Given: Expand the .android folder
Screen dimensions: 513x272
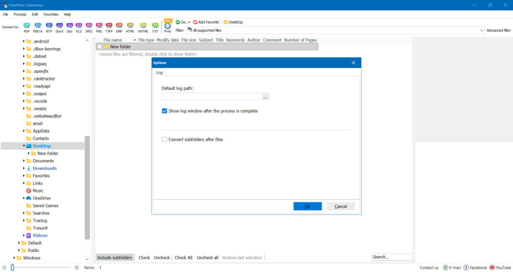Looking at the screenshot, I should [24, 41].
